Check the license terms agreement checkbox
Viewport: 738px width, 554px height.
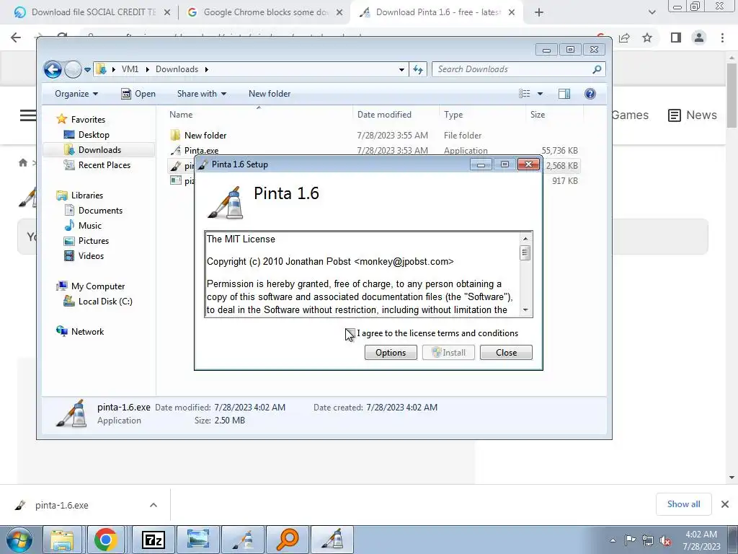tap(350, 333)
